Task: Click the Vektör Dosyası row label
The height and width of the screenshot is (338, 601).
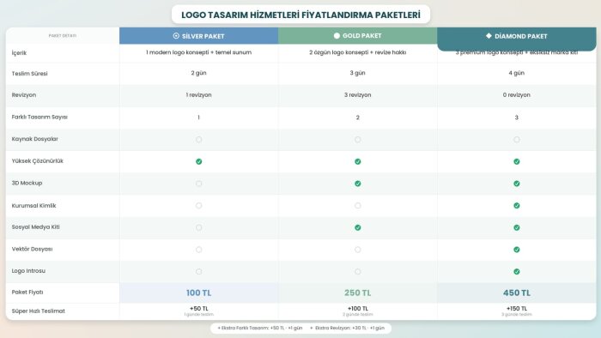Action: [33, 249]
